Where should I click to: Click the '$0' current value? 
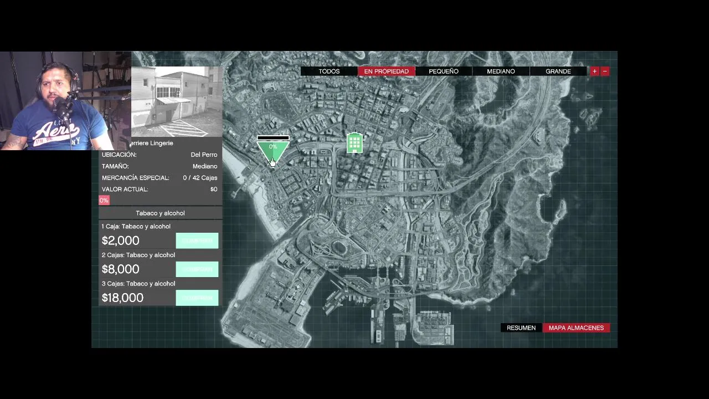click(214, 190)
